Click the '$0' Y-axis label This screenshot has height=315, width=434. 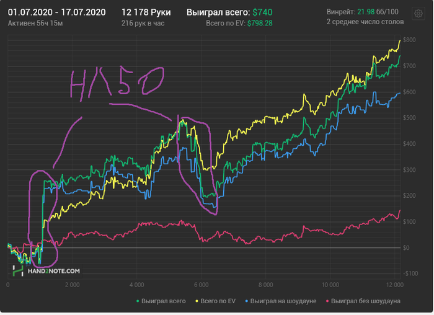coord(406,248)
